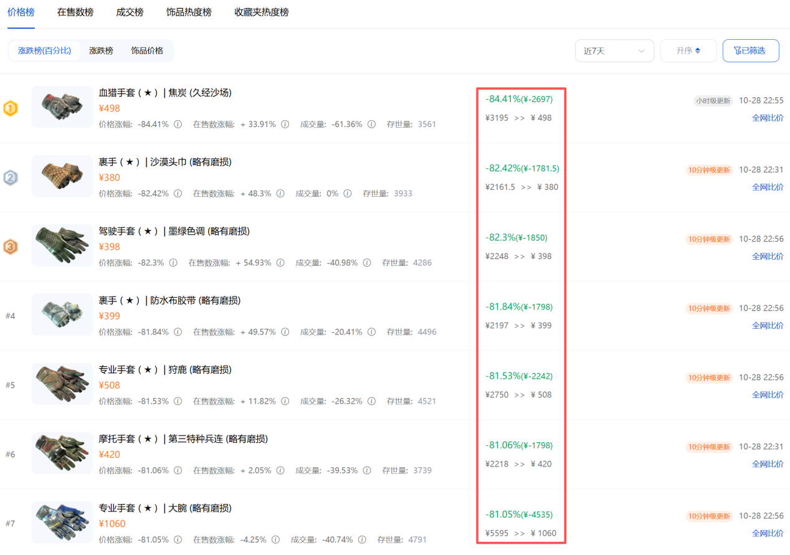Click 全网比价 link for 血猎手套 焦炭

pyautogui.click(x=768, y=118)
